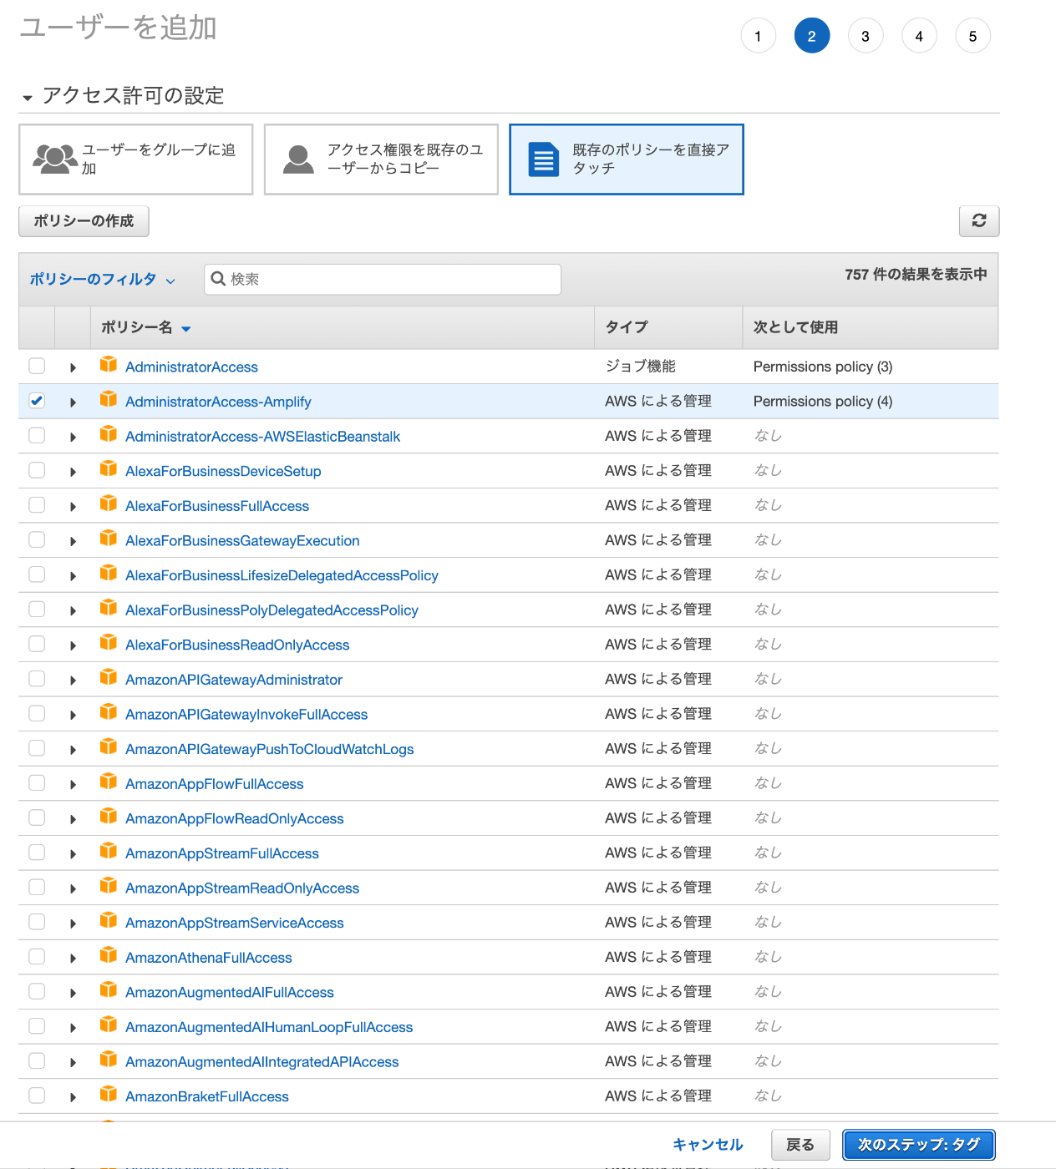The width and height of the screenshot is (1056, 1169).
Task: Focus the 検索 policy search field
Action: [x=383, y=279]
